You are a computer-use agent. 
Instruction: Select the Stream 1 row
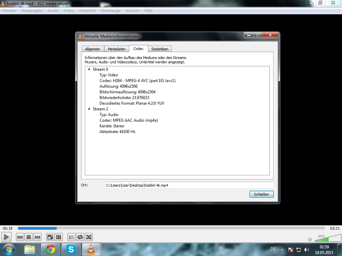pos(100,109)
